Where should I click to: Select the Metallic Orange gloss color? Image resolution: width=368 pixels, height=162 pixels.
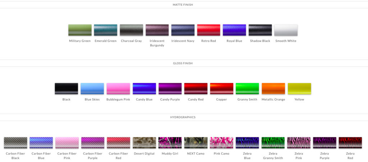pyautogui.click(x=273, y=89)
